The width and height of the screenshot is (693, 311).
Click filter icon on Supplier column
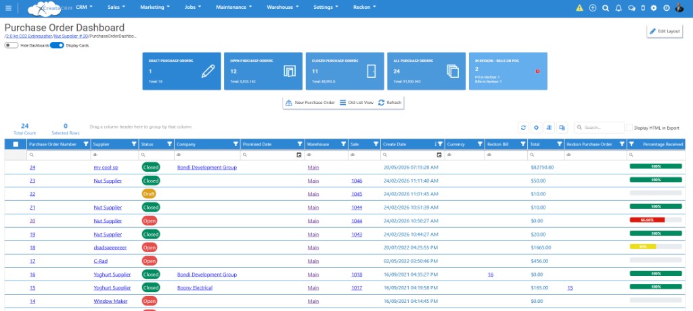click(134, 144)
